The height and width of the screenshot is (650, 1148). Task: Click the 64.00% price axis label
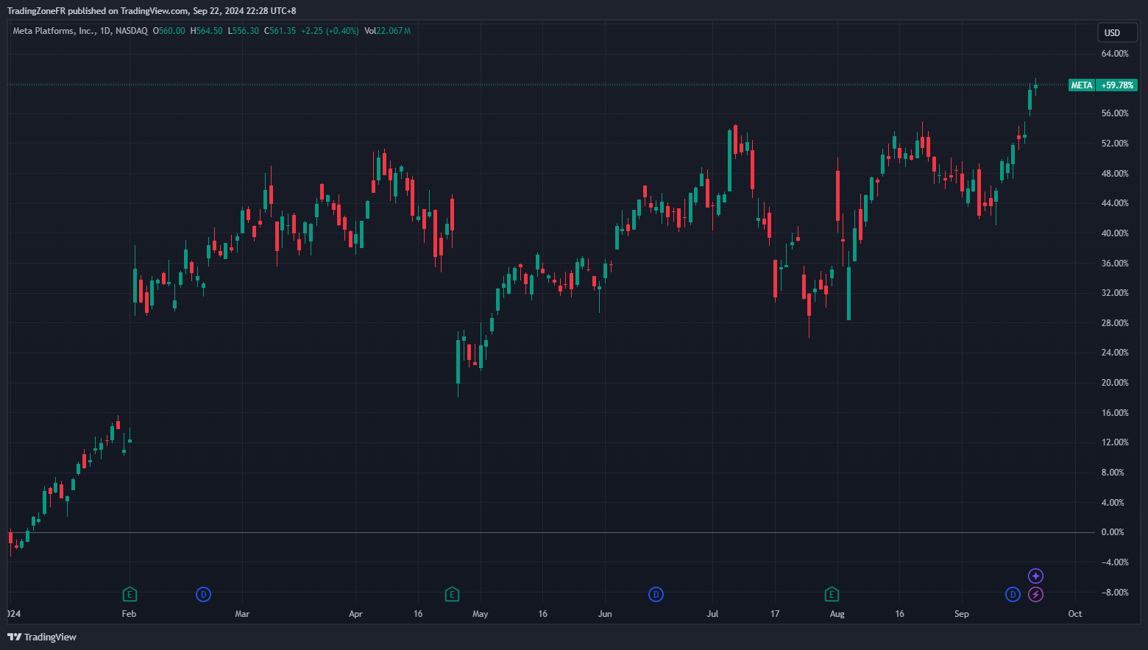coord(1115,54)
